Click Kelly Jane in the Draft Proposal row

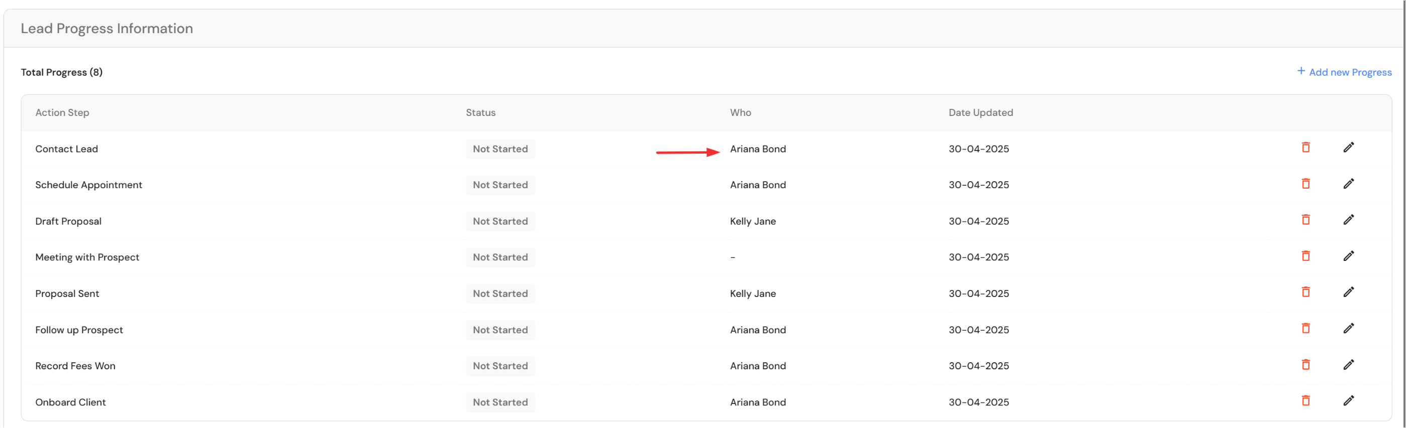coord(753,221)
